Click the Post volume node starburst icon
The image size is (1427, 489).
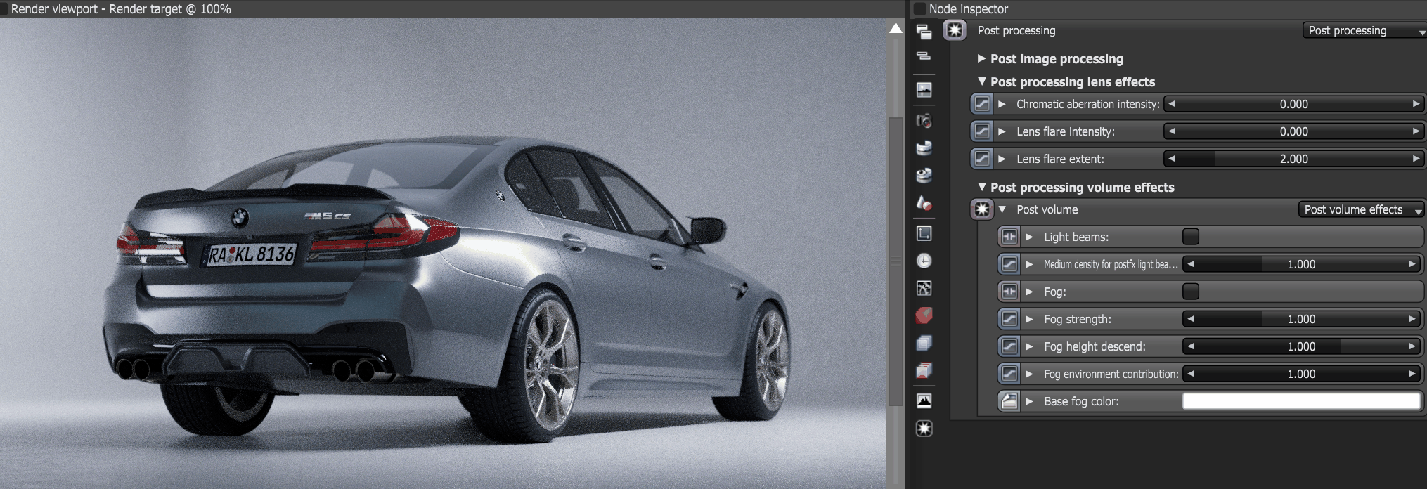coord(981,209)
